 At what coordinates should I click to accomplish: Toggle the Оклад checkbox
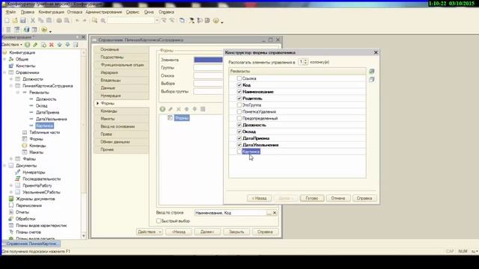[239, 132]
